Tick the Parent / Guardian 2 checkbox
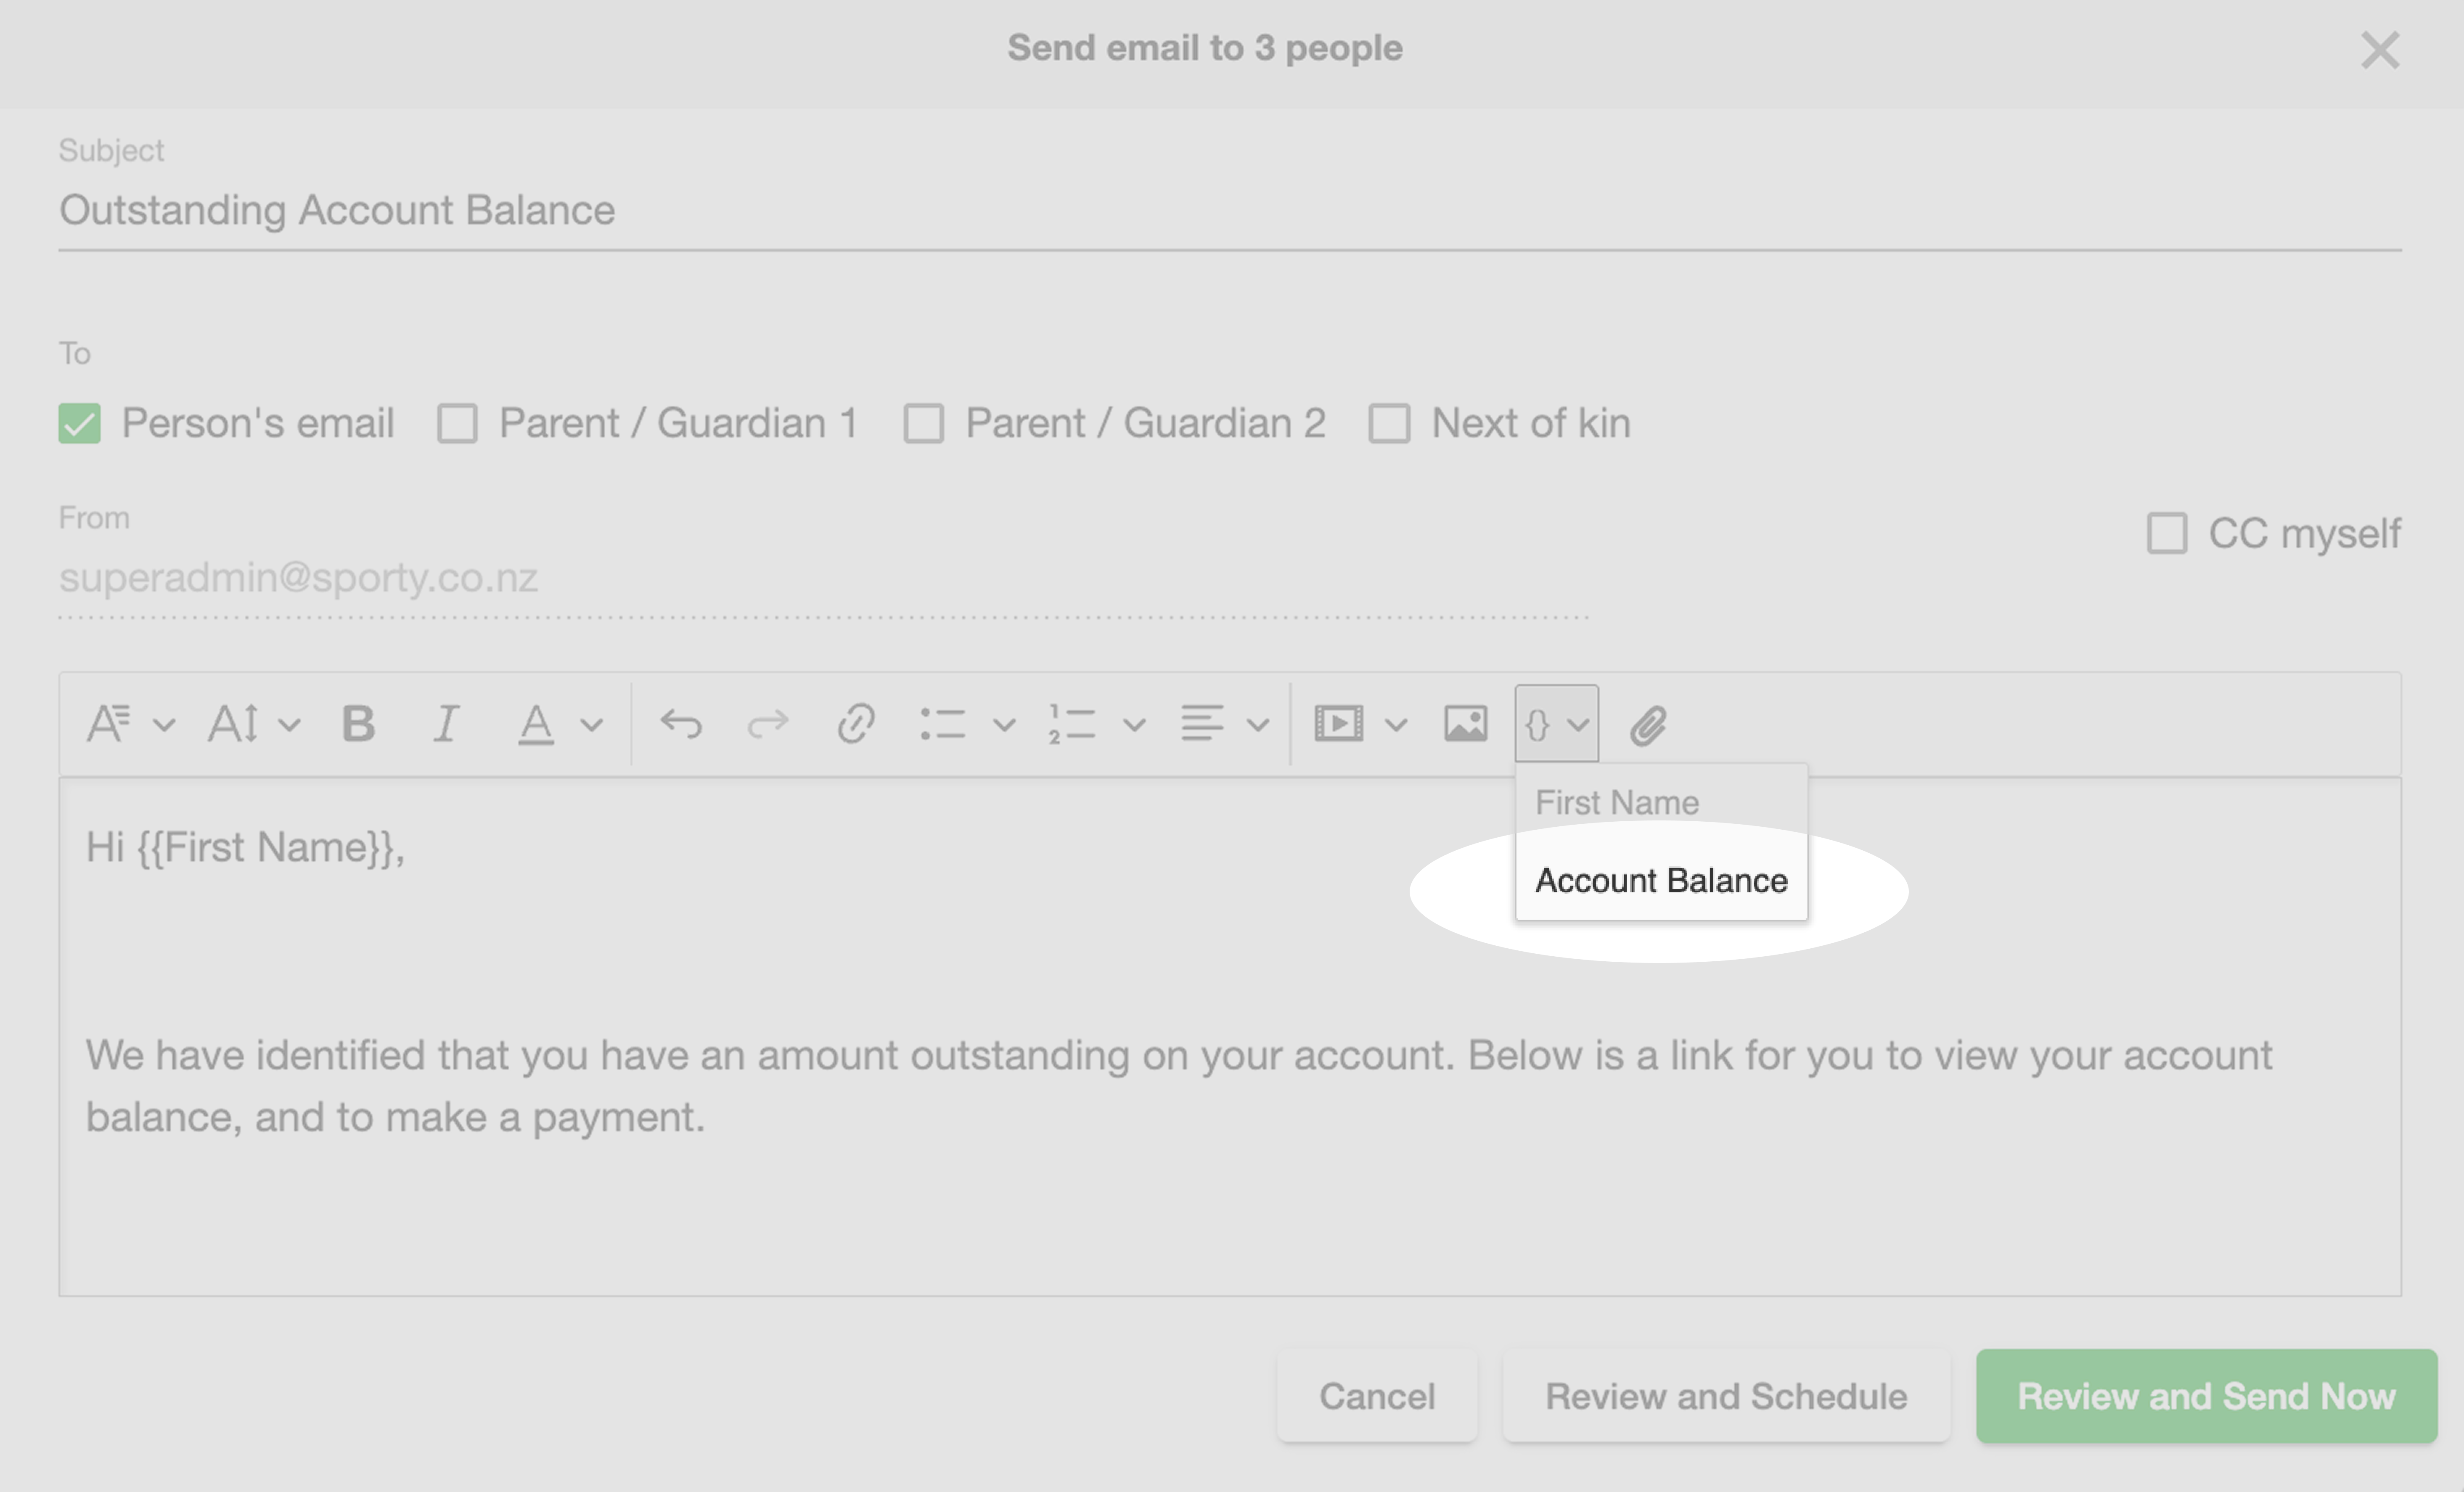 [x=924, y=423]
